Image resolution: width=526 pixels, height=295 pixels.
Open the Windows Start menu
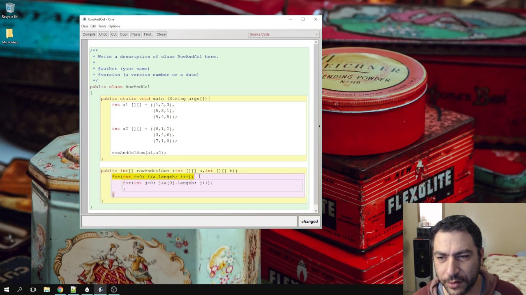coord(7,290)
